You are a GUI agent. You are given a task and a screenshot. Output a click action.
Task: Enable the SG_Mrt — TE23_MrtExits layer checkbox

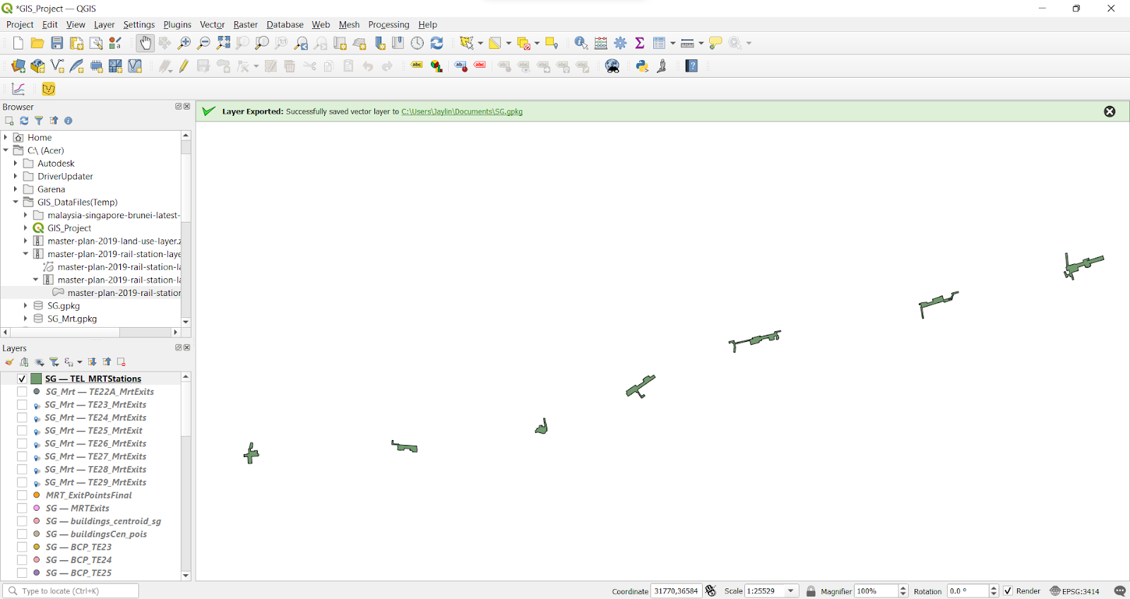point(22,405)
